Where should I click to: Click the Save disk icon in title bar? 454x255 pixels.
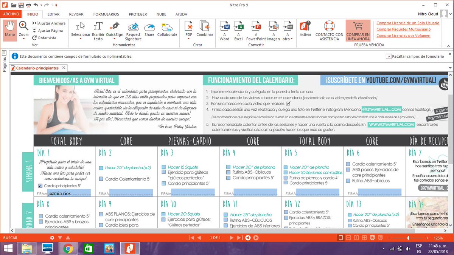[x=21, y=5]
